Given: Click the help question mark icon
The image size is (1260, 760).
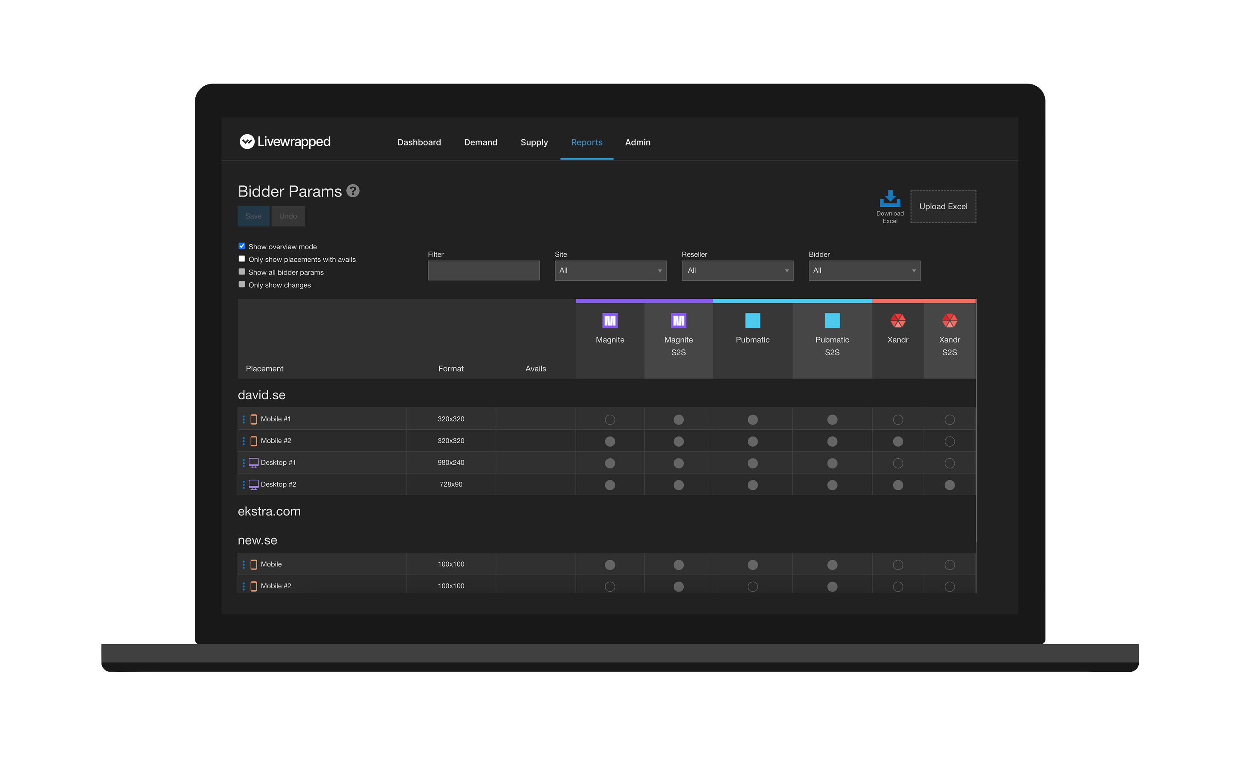Looking at the screenshot, I should 353,191.
